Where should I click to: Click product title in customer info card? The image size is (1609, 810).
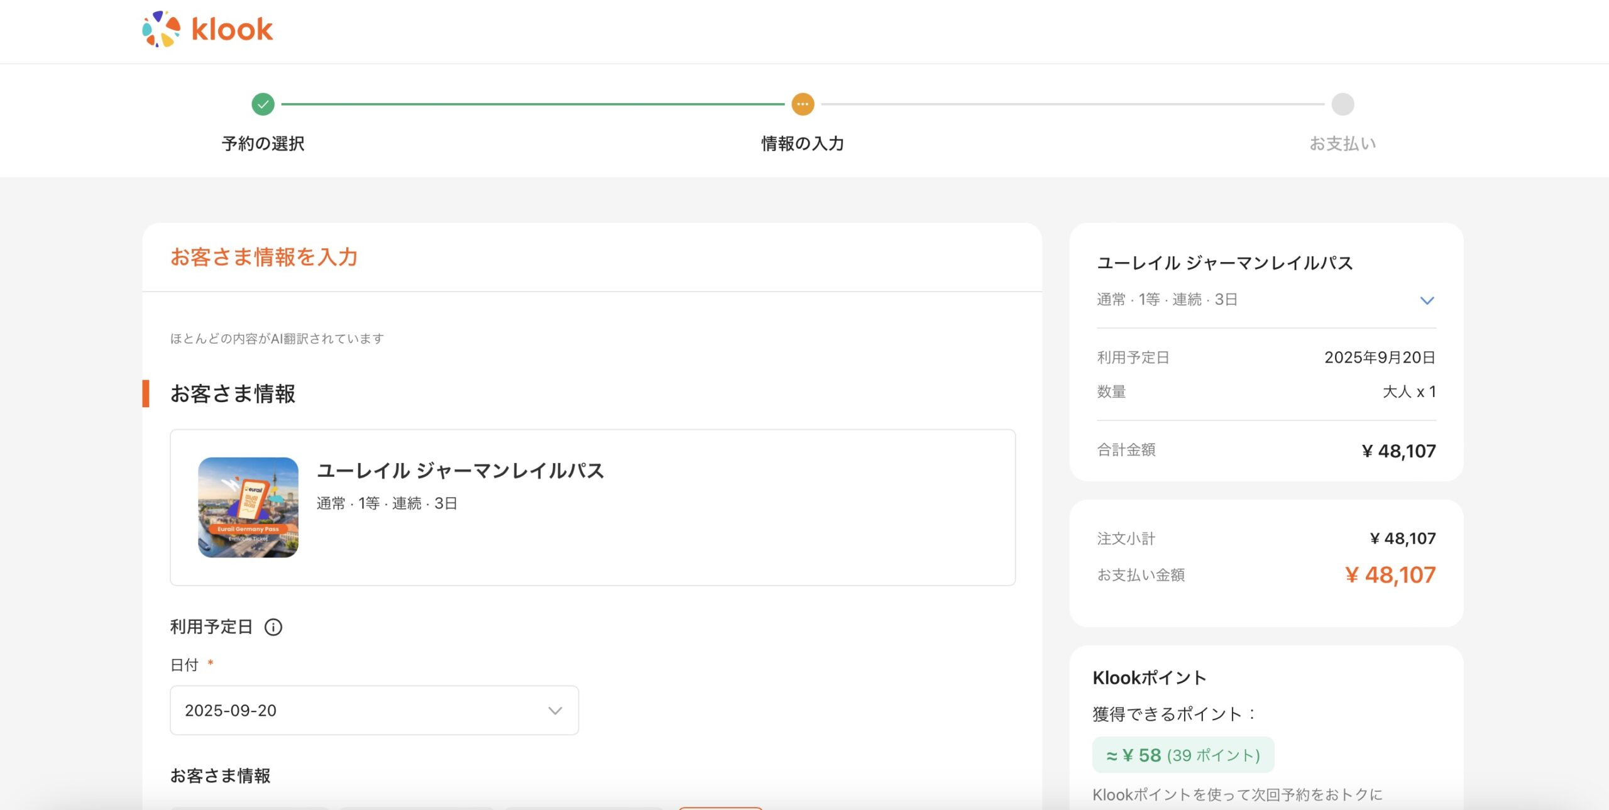[460, 471]
